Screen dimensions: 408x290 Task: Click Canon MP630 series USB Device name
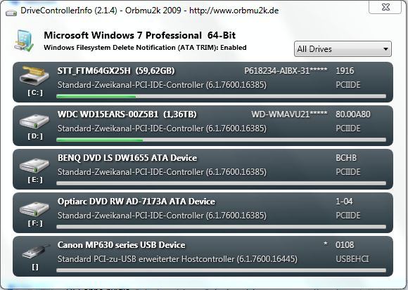tap(122, 245)
